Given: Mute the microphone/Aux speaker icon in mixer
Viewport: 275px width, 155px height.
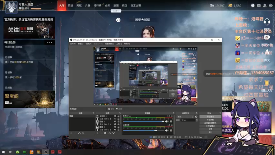Looking at the screenshot, I should [x=167, y=121].
